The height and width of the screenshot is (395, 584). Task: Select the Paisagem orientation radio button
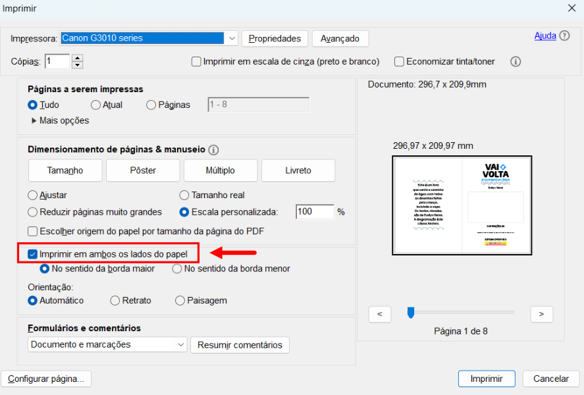(180, 300)
